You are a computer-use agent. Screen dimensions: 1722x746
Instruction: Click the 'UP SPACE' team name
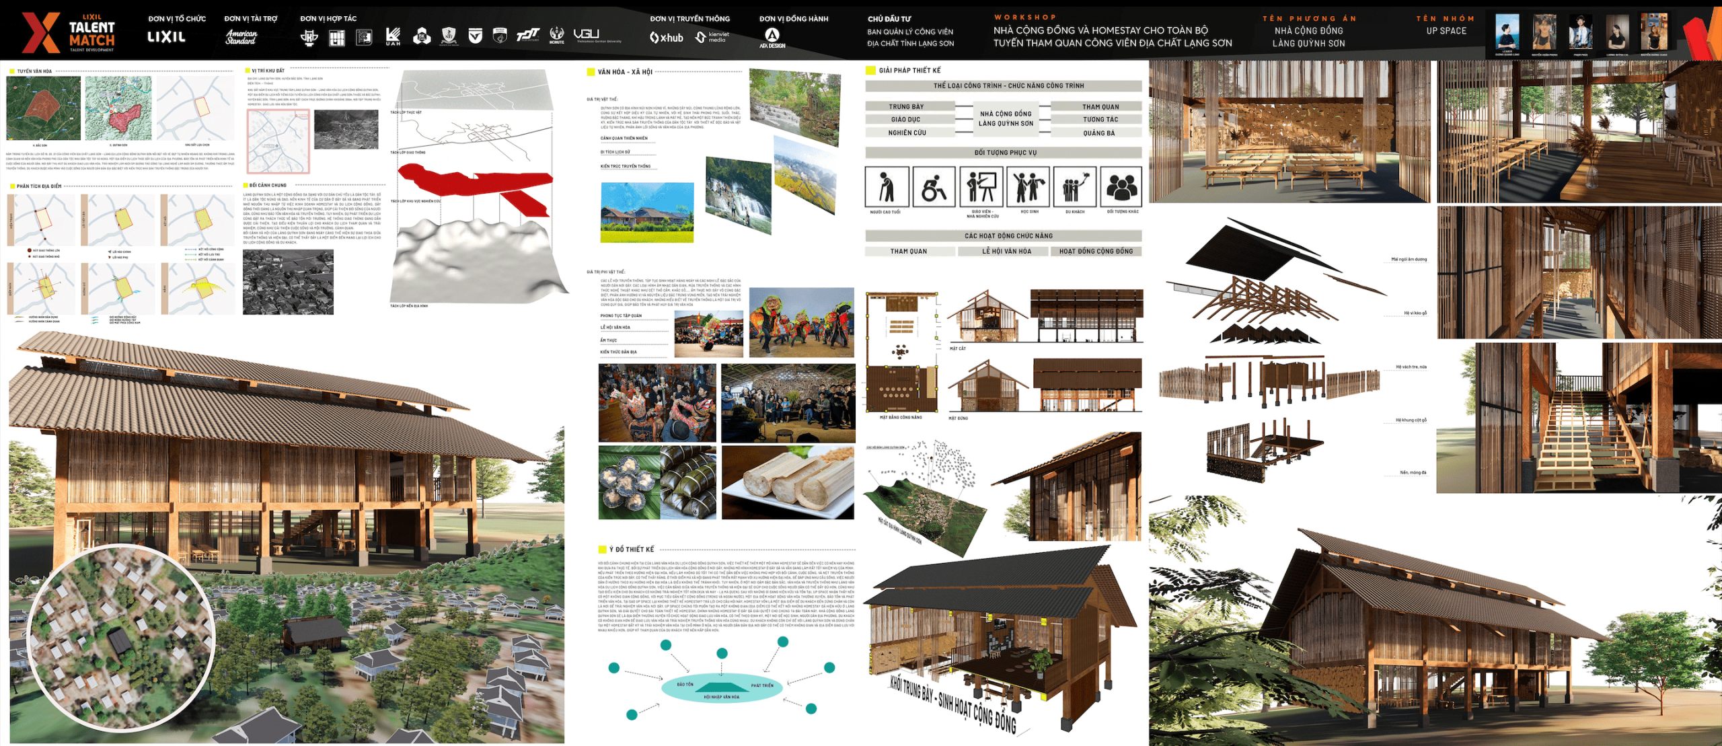(x=1446, y=31)
